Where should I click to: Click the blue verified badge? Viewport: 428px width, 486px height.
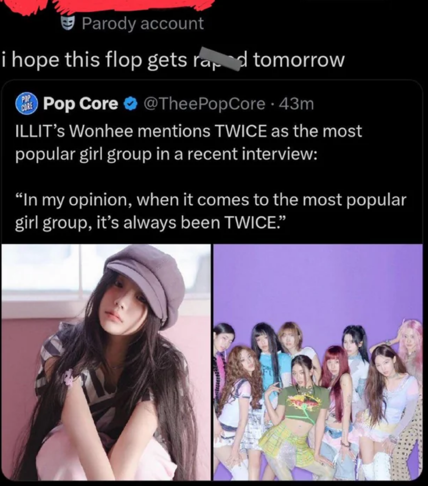click(130, 104)
